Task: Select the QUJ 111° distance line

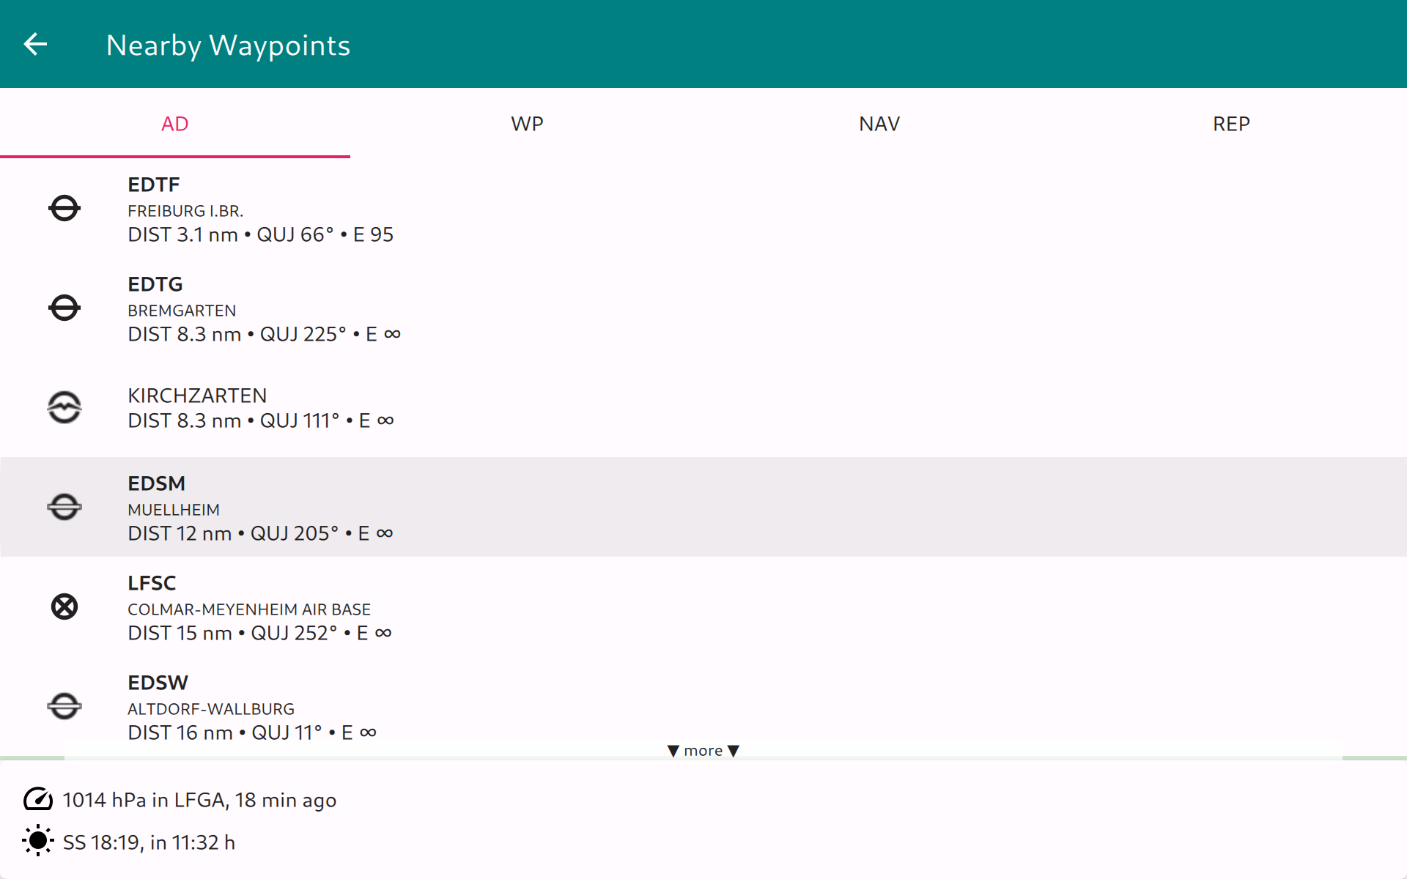Action: (x=261, y=420)
